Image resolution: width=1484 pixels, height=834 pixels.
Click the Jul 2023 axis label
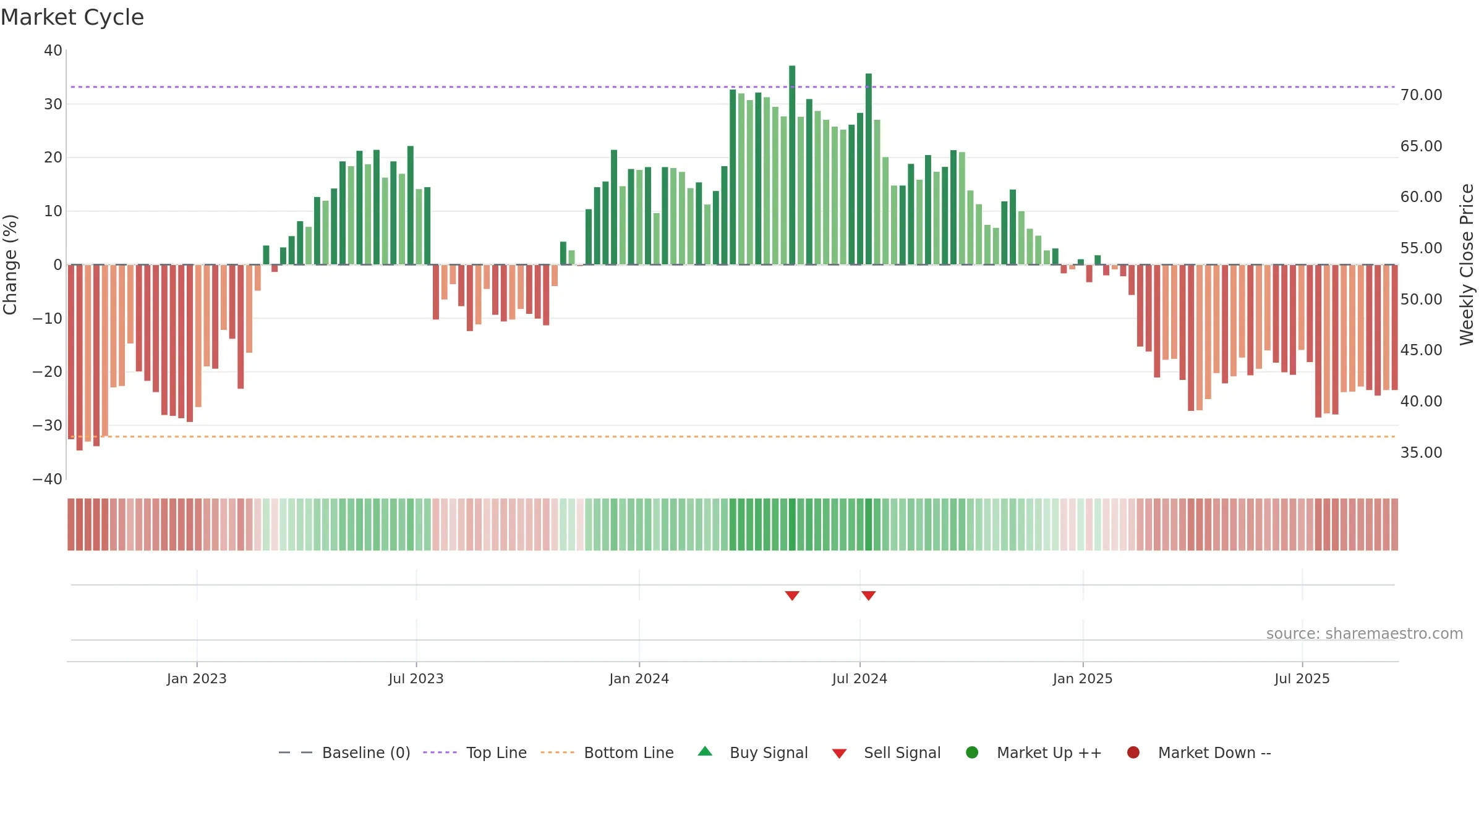coord(416,678)
